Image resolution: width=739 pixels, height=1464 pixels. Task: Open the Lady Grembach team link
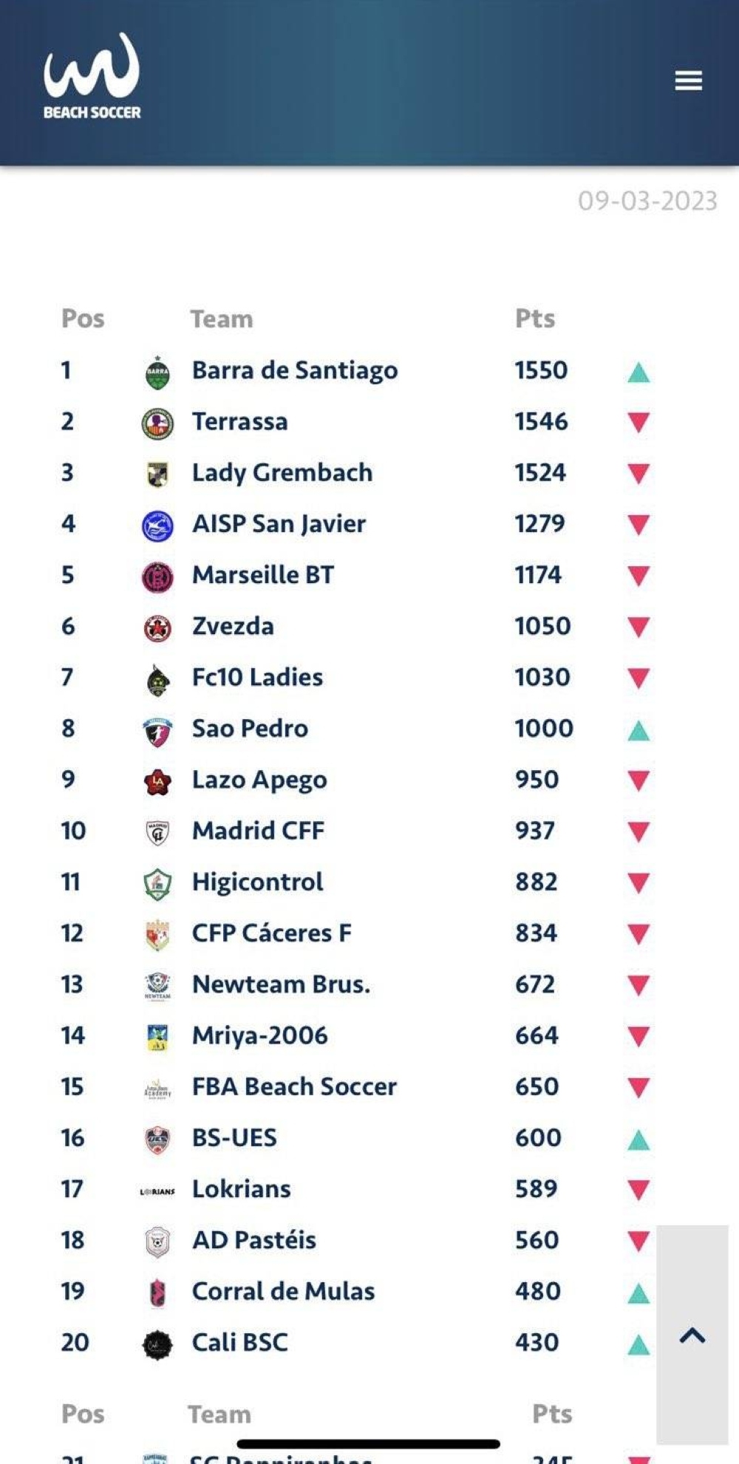click(x=282, y=473)
